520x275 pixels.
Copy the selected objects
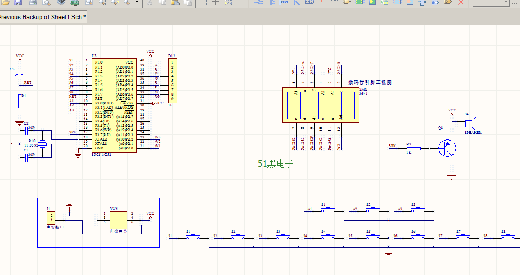click(162, 3)
